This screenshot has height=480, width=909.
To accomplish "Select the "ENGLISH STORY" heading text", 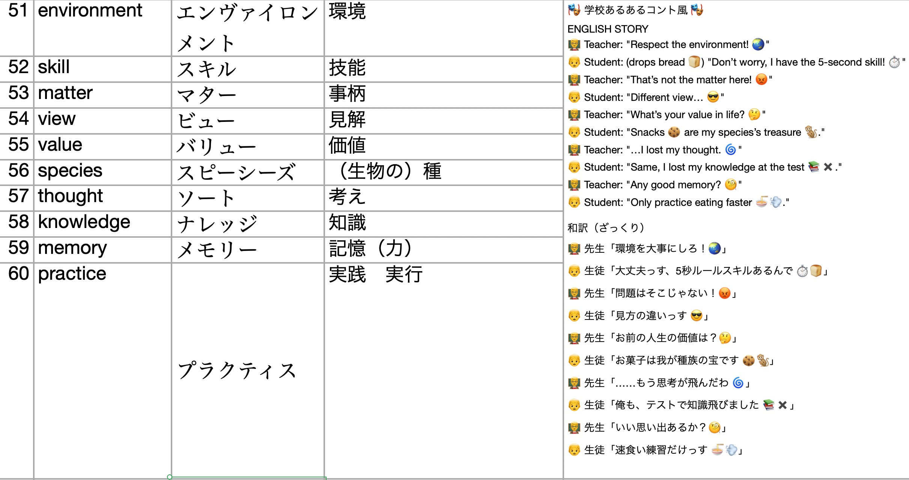I will 608,28.
